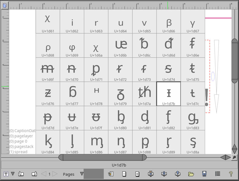
Task: Click the import file icon
Action: tap(151, 174)
